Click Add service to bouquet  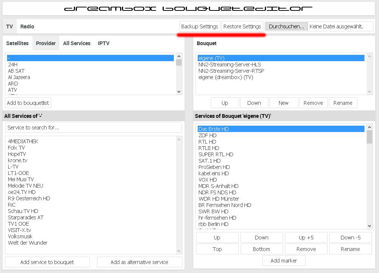click(47, 262)
